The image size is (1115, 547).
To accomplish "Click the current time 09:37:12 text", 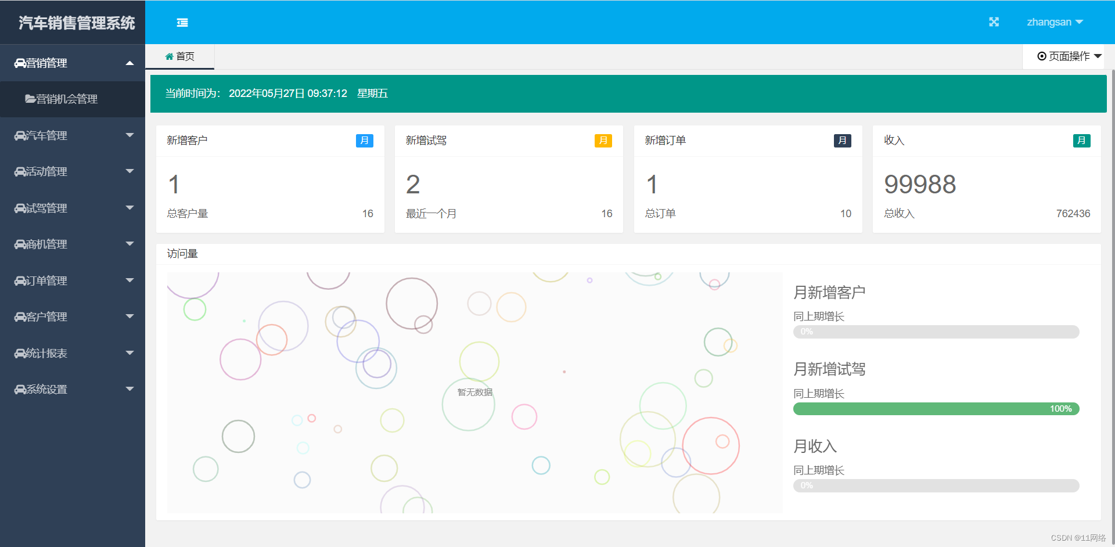I will [x=327, y=93].
